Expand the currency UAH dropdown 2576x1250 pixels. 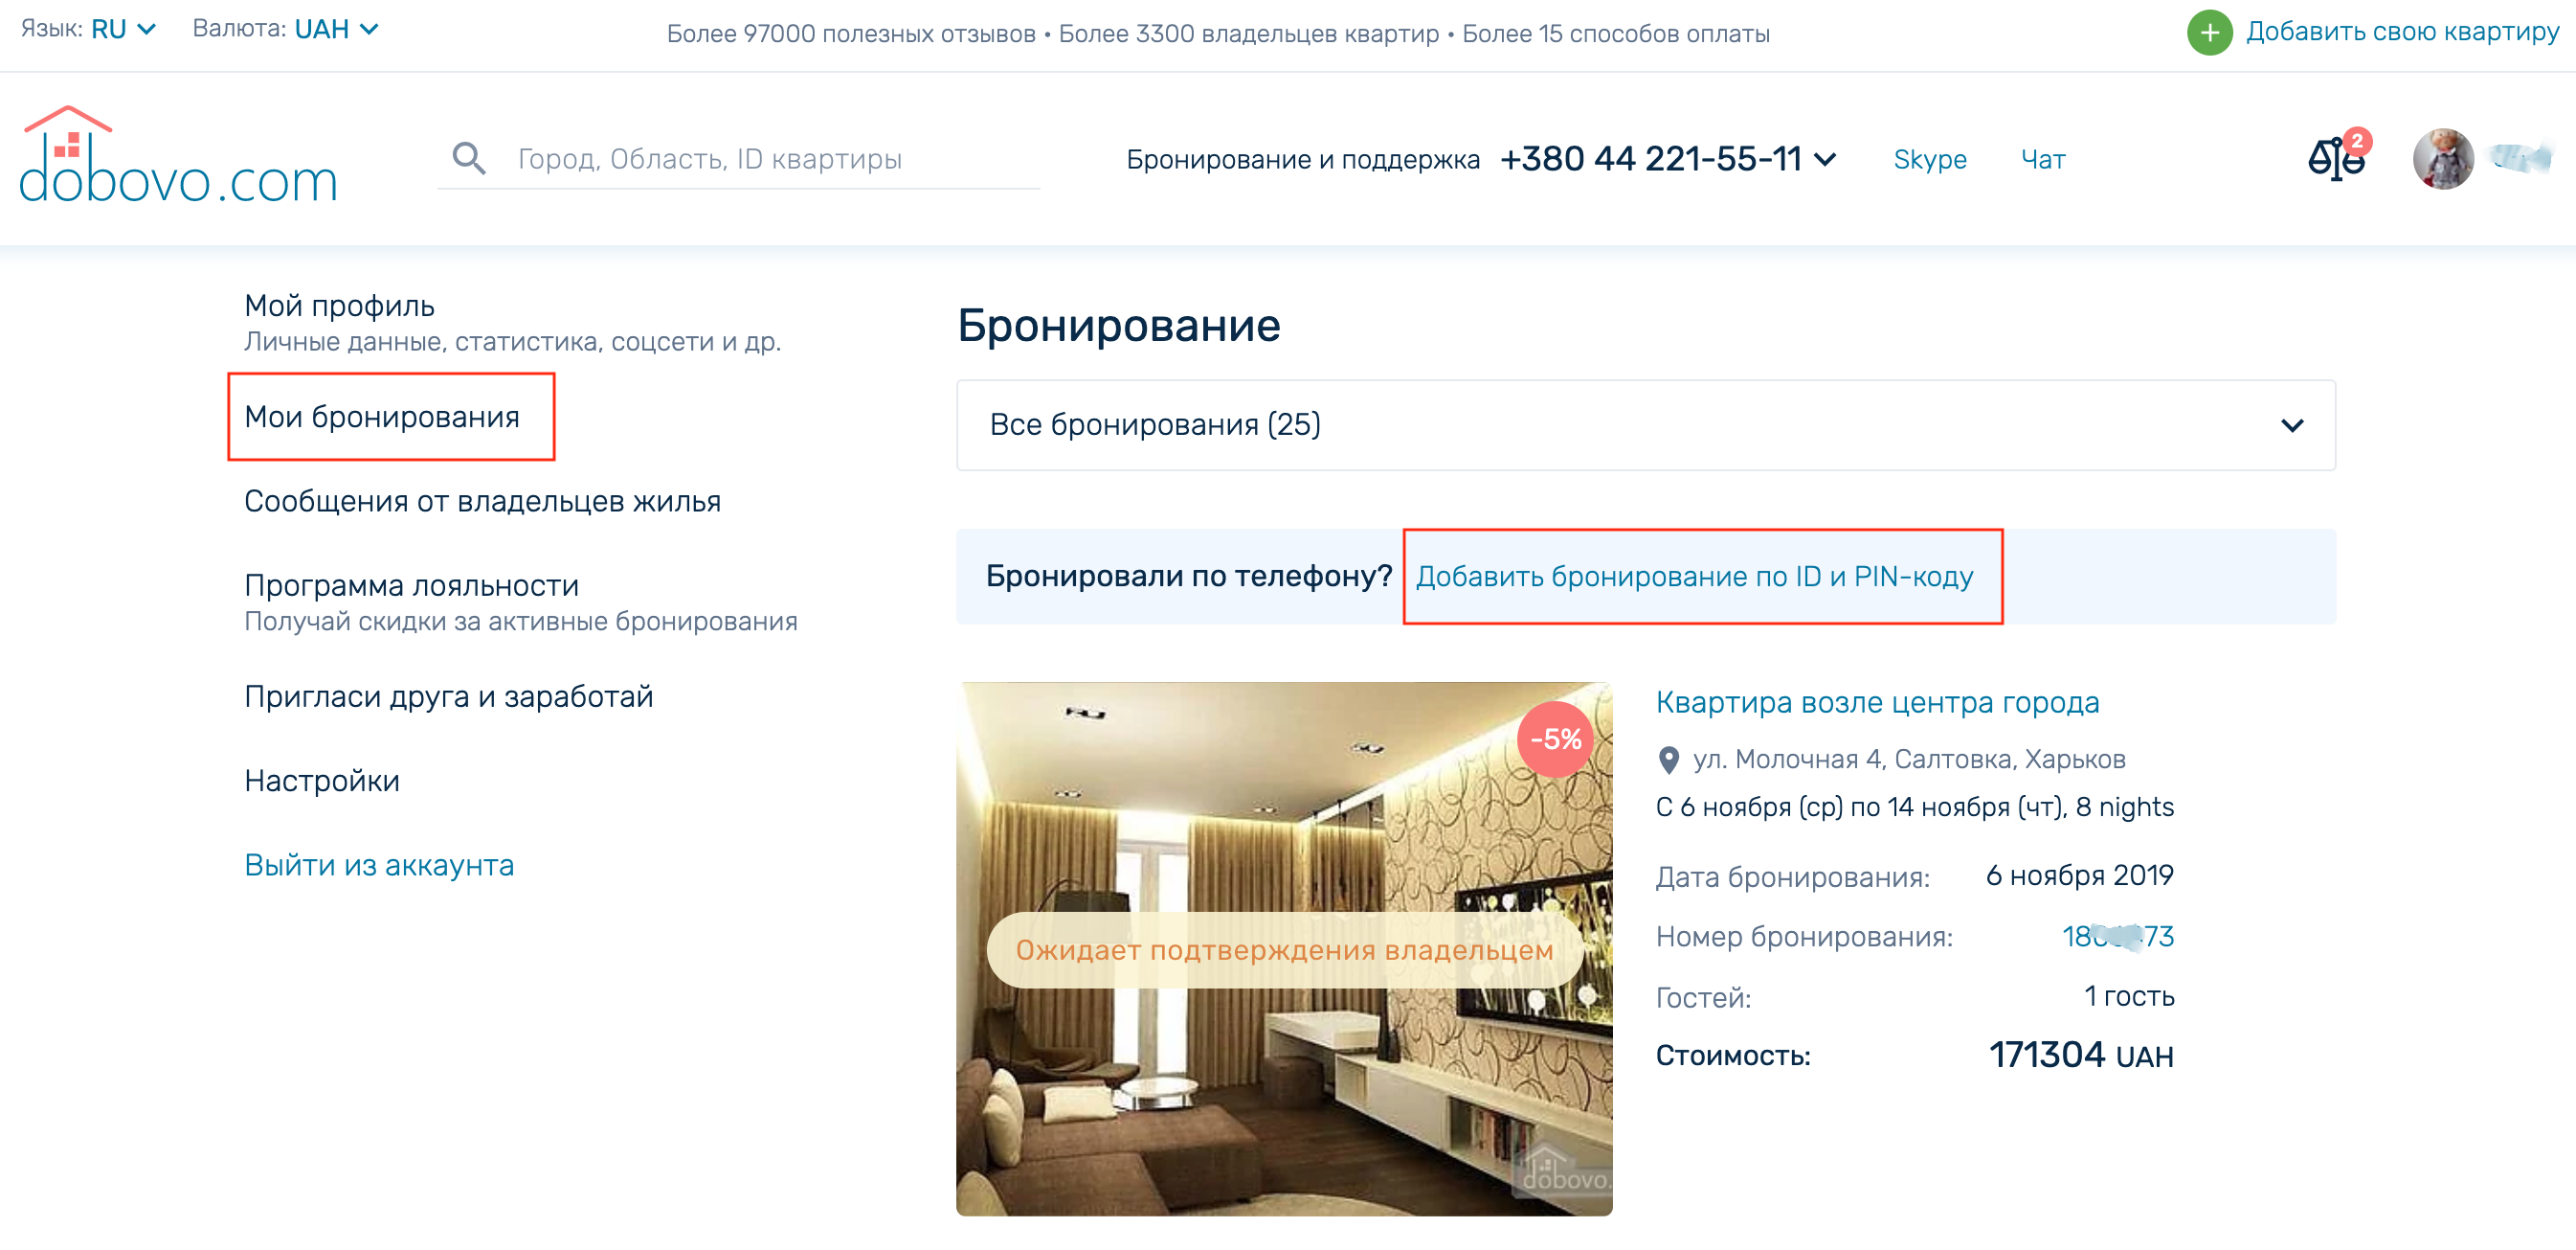click(x=336, y=29)
